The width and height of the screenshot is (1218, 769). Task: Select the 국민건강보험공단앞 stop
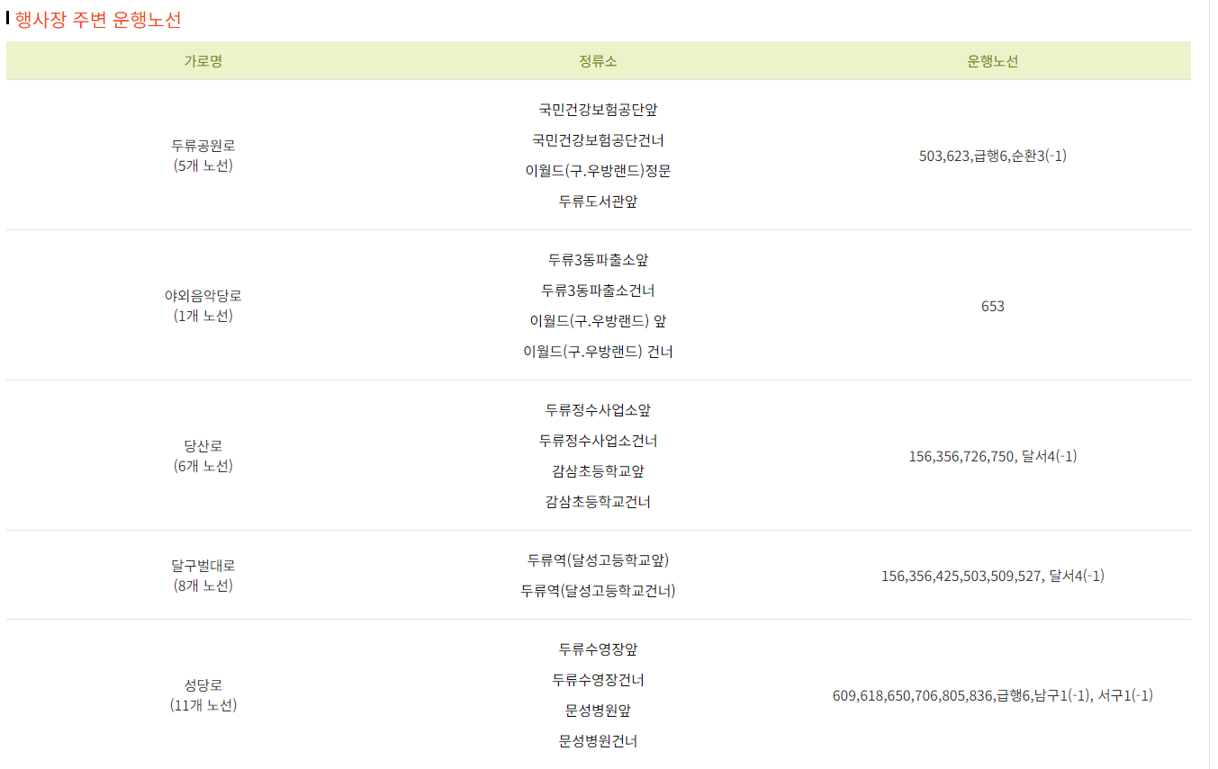point(598,110)
